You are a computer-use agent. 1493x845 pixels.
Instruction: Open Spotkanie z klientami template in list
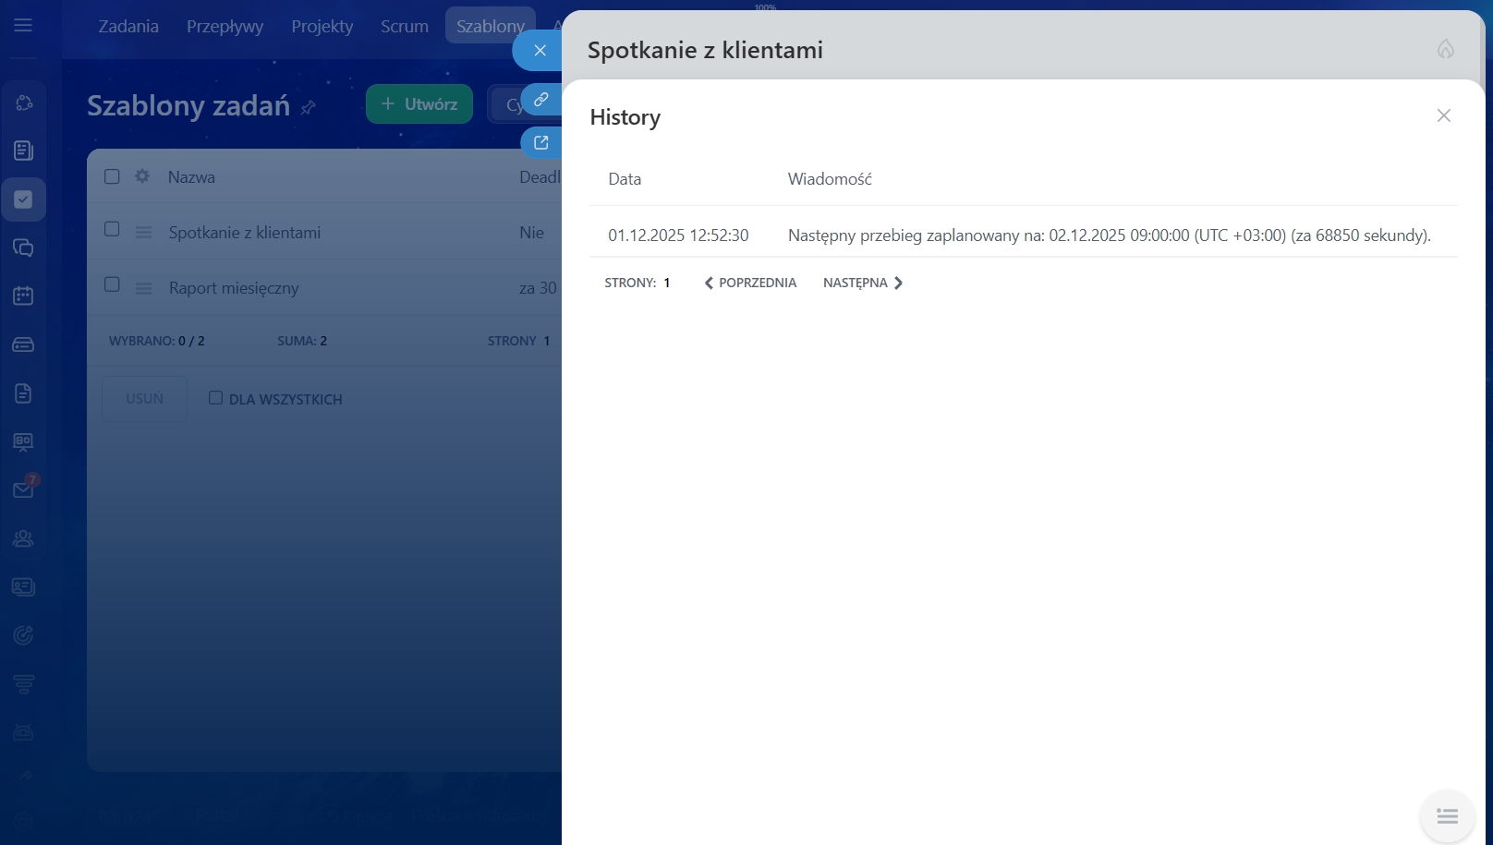pos(245,233)
